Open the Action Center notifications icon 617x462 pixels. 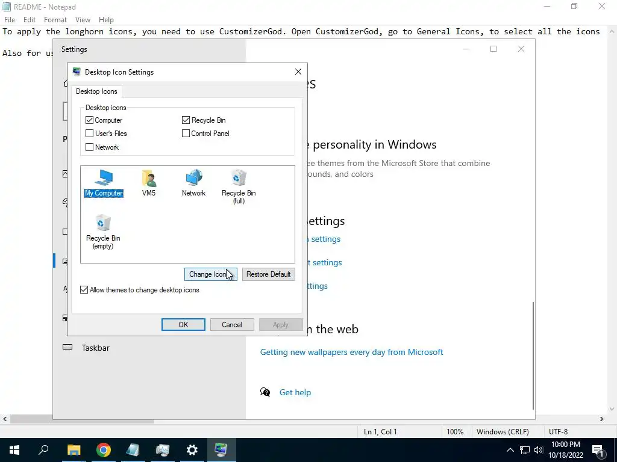pyautogui.click(x=598, y=450)
